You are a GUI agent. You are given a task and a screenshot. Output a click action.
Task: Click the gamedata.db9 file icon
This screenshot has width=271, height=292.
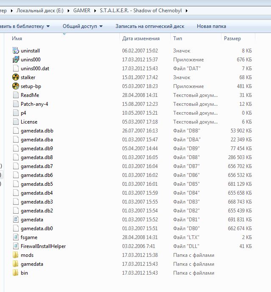16,149
